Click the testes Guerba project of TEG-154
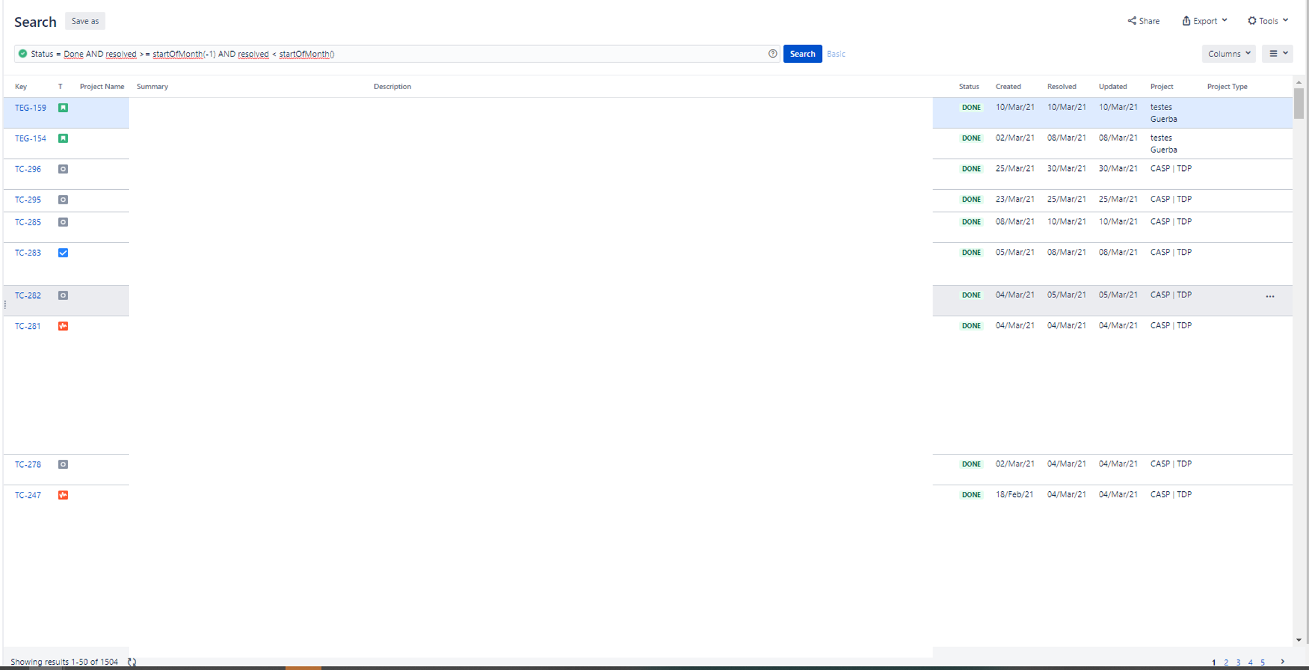Screen dimensions: 1309x670 click(1164, 144)
